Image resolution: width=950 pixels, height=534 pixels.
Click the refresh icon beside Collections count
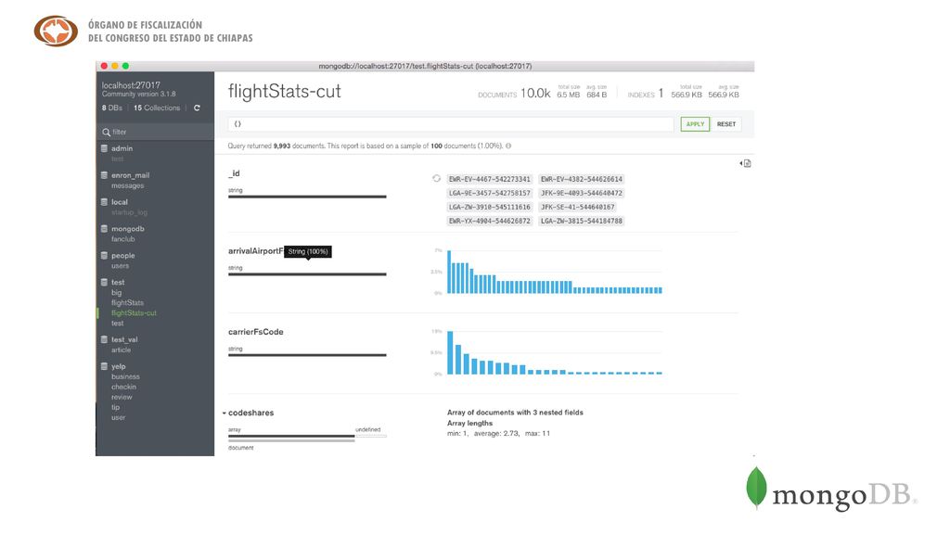point(197,108)
